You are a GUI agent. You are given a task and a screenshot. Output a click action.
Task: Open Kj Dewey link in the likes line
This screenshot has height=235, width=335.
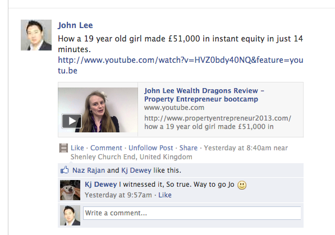(x=136, y=171)
